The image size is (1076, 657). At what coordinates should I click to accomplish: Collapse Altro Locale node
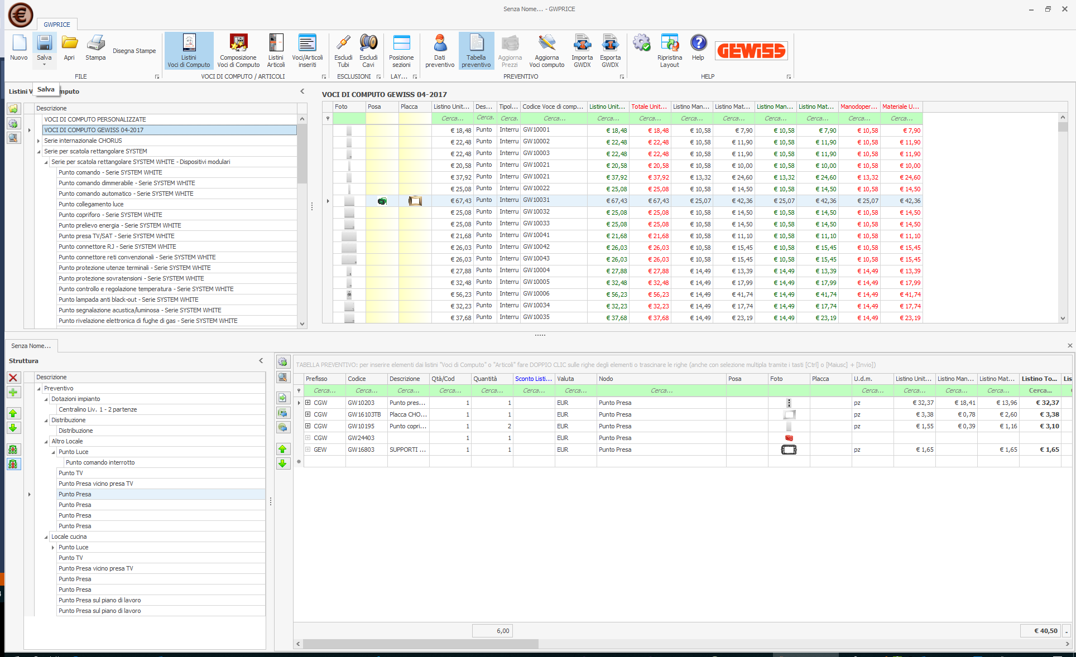pos(46,442)
